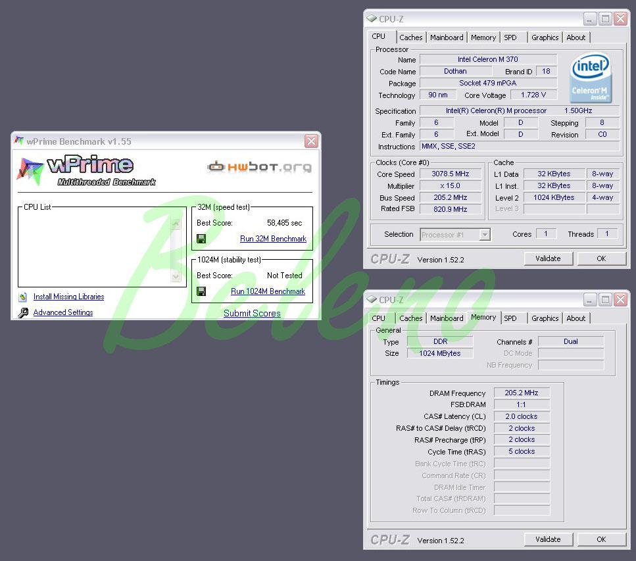
Task: Click Validate in bottom CPU-Z window
Action: pyautogui.click(x=548, y=539)
